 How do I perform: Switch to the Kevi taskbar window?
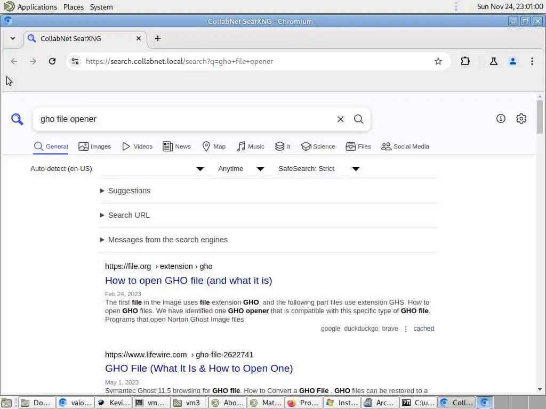pos(114,403)
